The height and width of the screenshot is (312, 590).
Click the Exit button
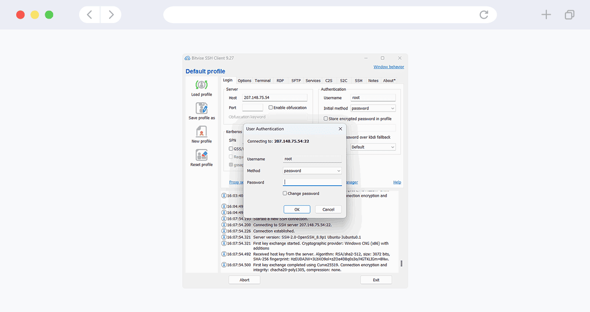376,280
